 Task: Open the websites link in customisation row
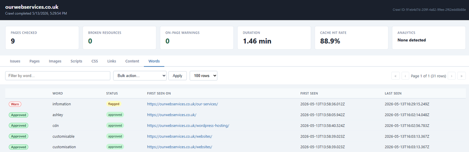pos(179,147)
